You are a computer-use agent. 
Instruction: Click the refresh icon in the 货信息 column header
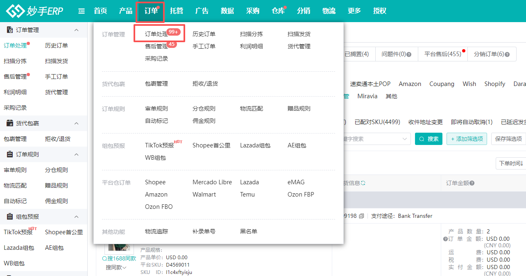coord(363,183)
